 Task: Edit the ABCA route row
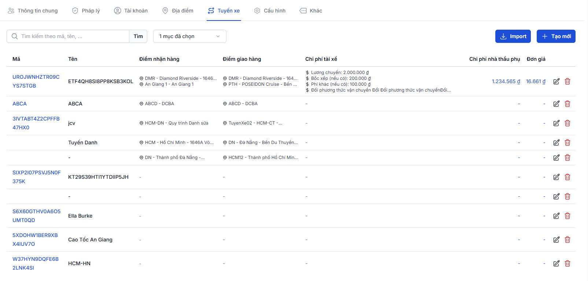click(x=556, y=104)
